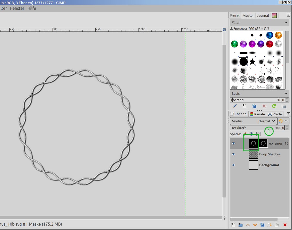Open the layer Modus Normal dropdown
Viewport: 292px width, 230px height.
pos(253,121)
